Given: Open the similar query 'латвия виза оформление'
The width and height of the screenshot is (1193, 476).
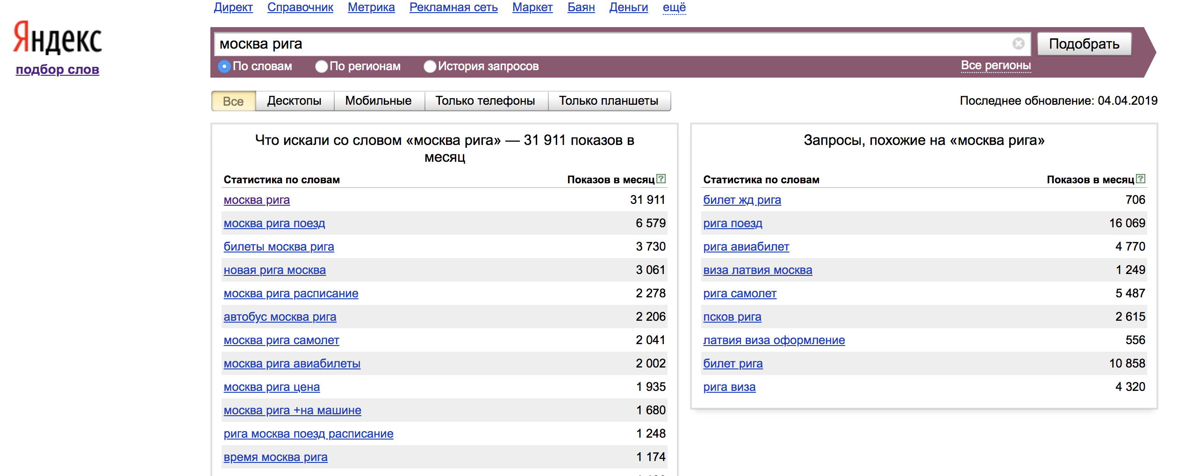Looking at the screenshot, I should 774,340.
